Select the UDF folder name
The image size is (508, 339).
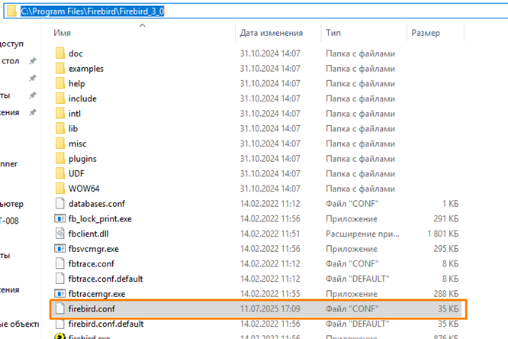[77, 173]
